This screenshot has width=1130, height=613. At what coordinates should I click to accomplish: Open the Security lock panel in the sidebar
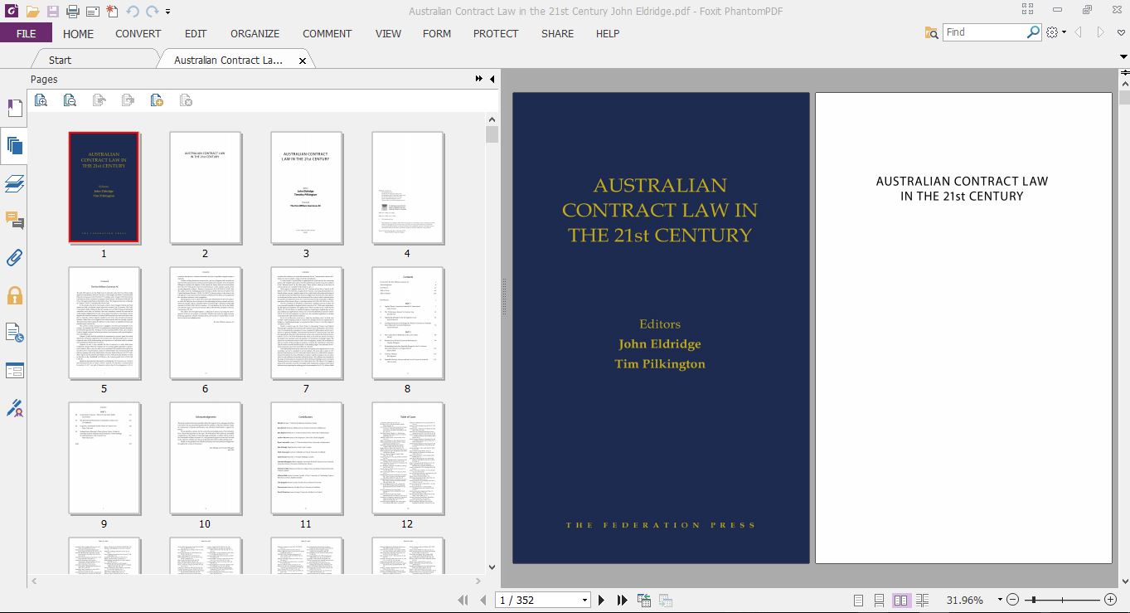(14, 295)
